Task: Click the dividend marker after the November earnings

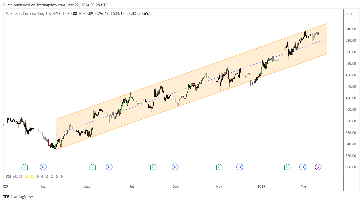Action: pyautogui.click(x=240, y=167)
